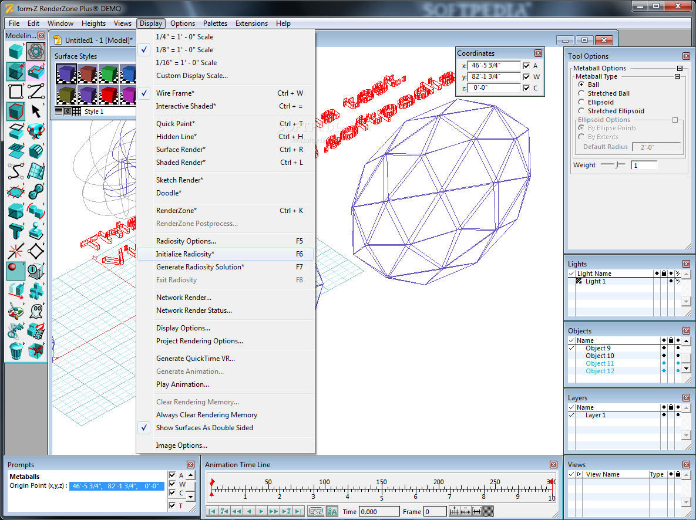Select the trash can delete tool
The height and width of the screenshot is (520, 696).
(16, 351)
